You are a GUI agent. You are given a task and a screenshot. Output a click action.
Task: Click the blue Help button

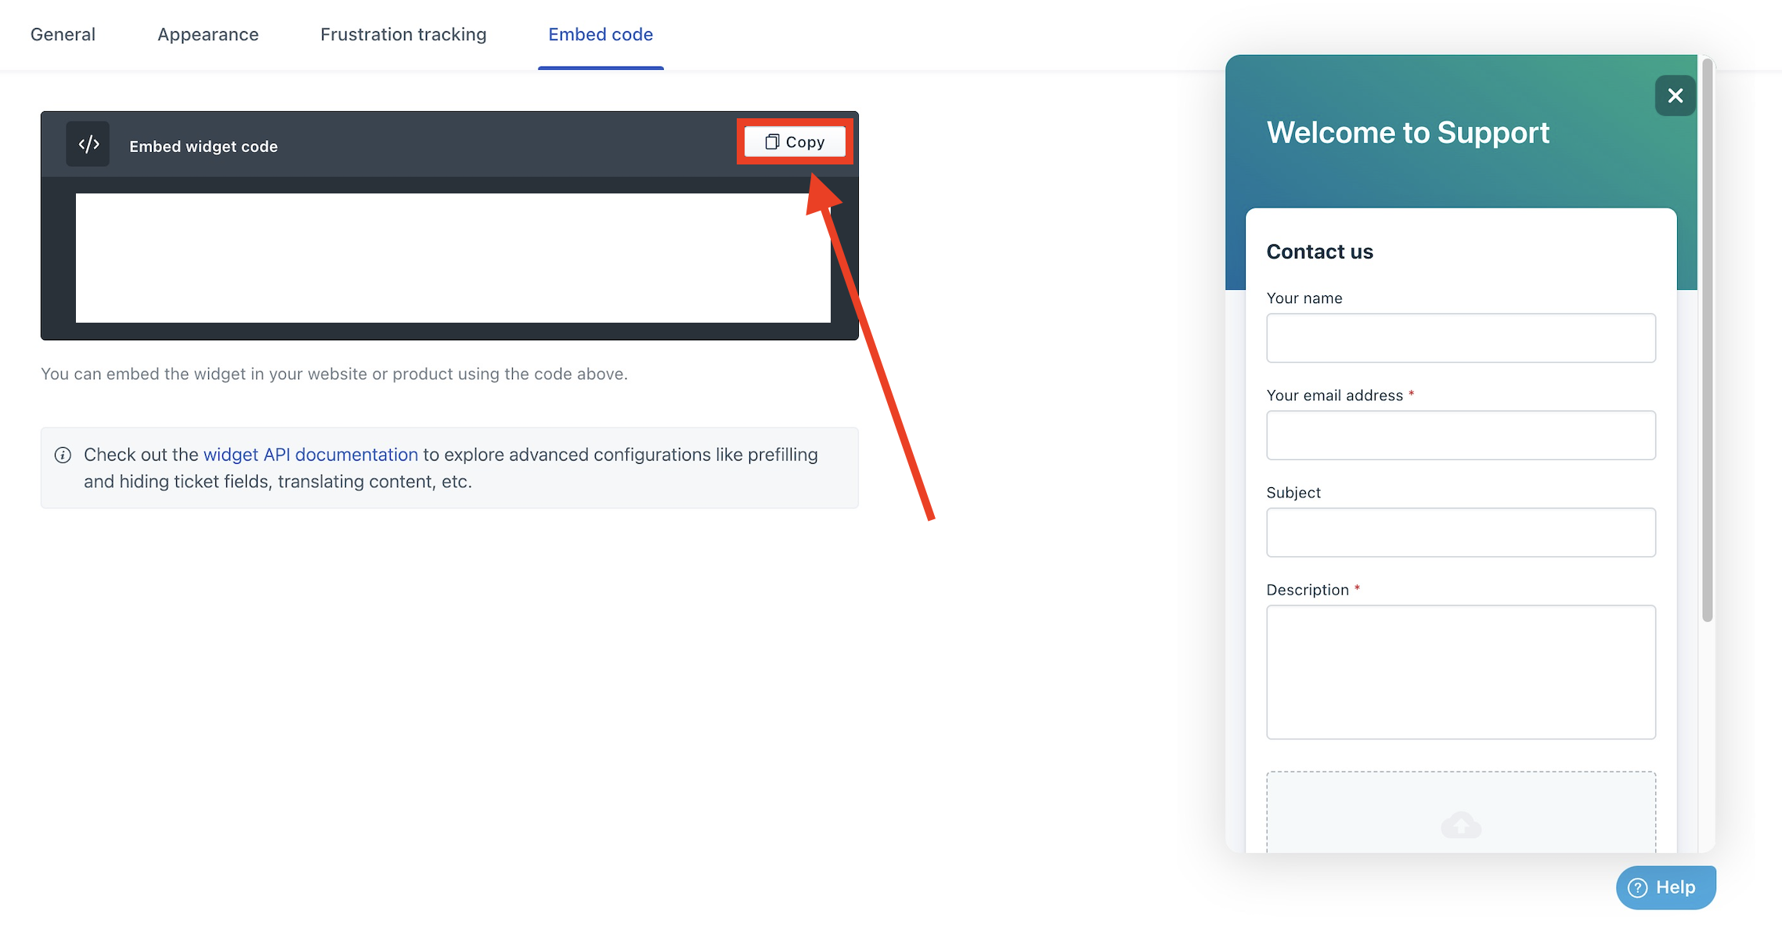[x=1665, y=887]
